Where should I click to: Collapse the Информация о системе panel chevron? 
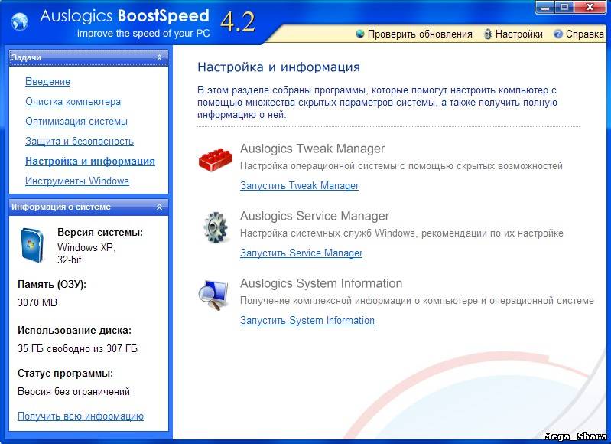pyautogui.click(x=159, y=207)
